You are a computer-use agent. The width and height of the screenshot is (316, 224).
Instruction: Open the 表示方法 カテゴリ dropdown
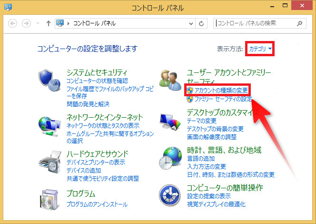[260, 49]
